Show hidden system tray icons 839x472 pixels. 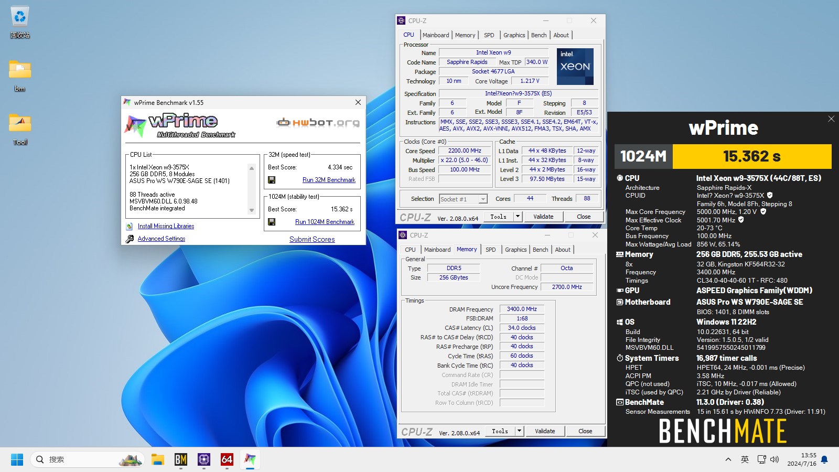(728, 460)
